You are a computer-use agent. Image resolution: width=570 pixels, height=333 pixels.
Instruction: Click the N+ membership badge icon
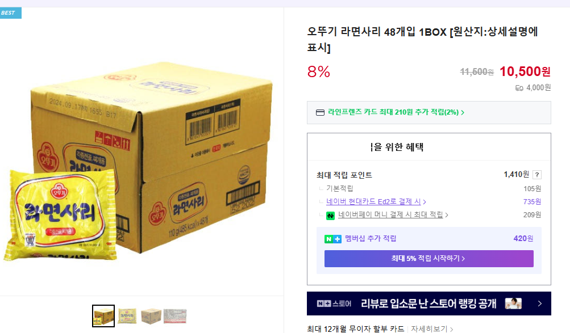(333, 239)
